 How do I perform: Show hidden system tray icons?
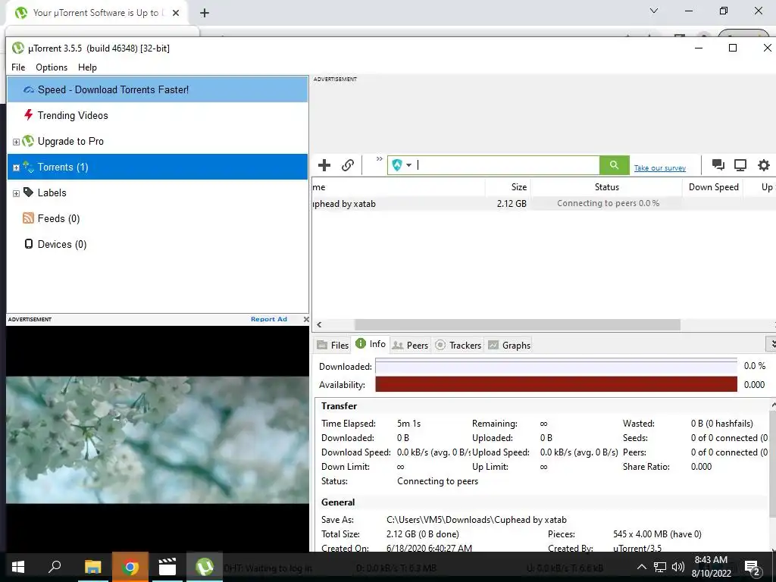point(641,567)
